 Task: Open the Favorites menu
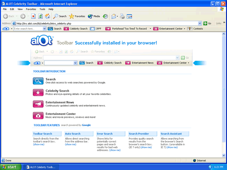(x=31, y=9)
